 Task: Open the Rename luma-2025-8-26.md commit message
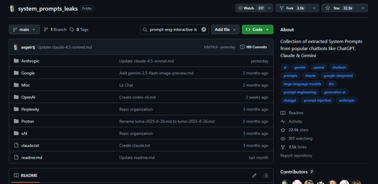167,121
